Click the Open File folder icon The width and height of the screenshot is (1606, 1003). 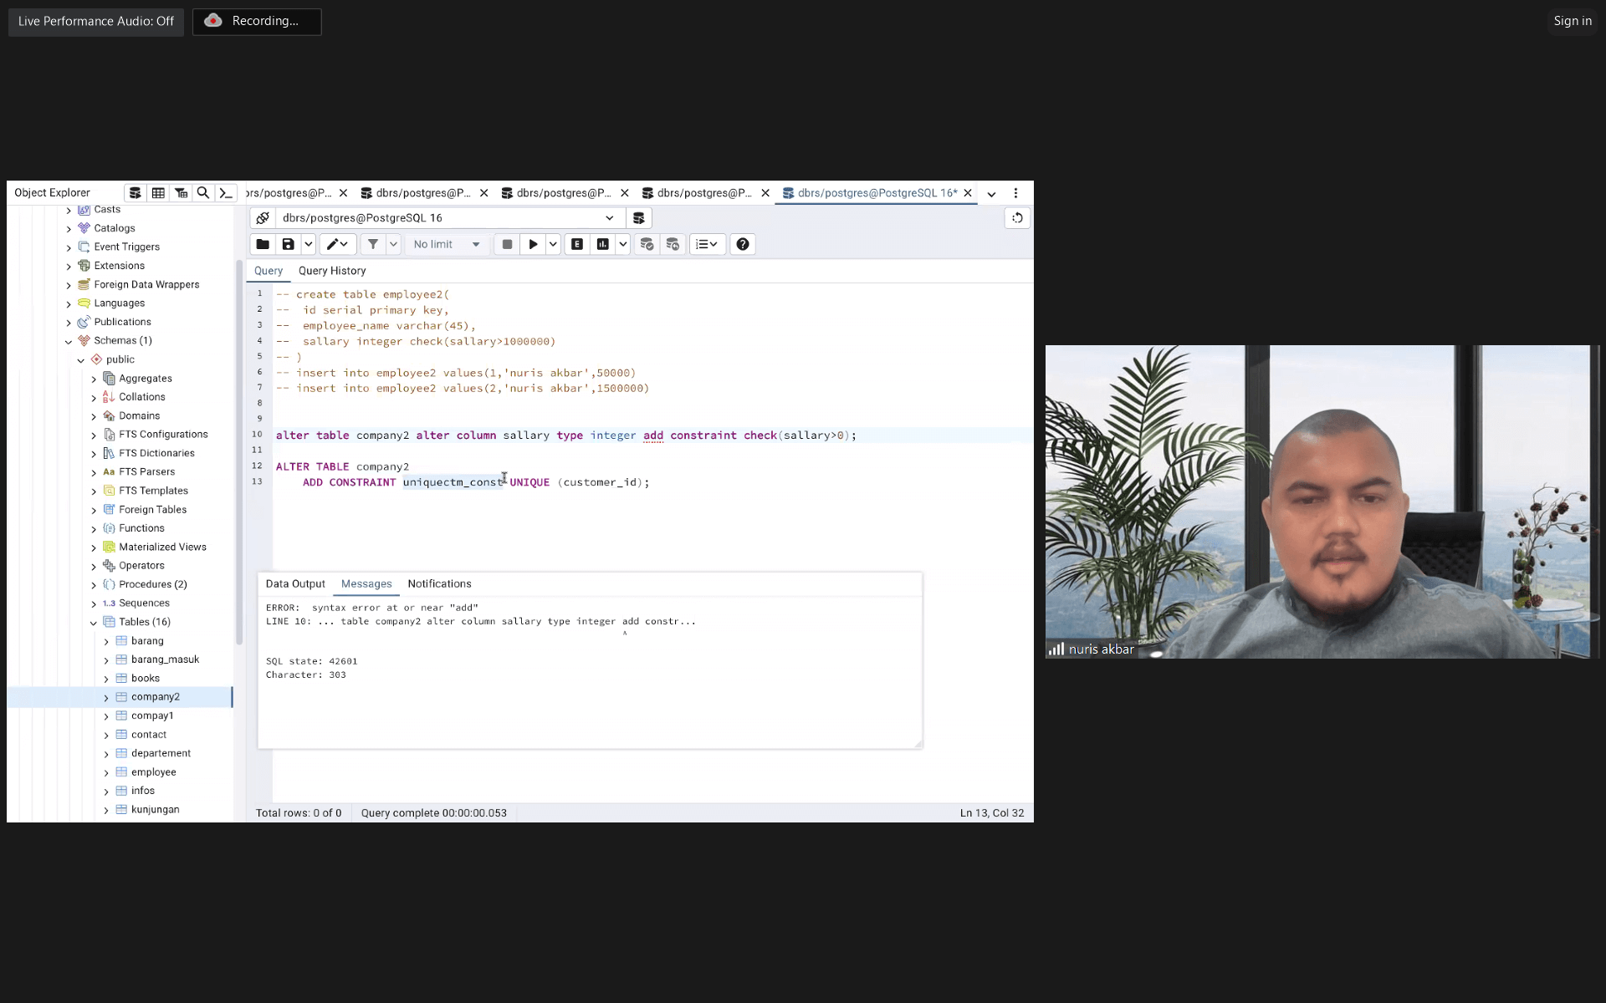(263, 244)
